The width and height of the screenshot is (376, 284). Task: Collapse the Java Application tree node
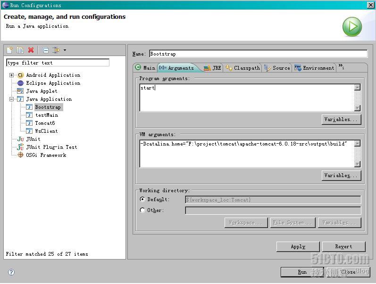11,99
